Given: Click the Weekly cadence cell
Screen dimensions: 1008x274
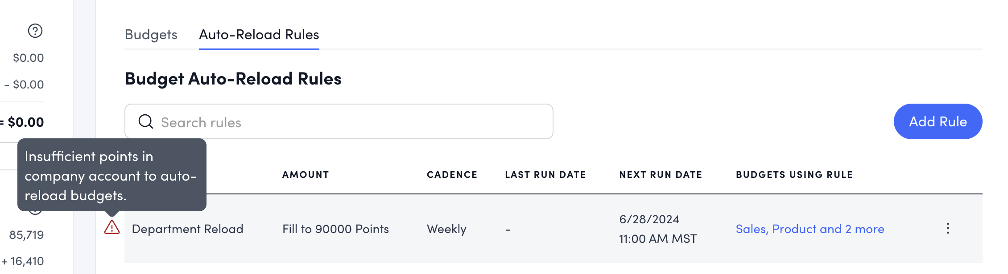Looking at the screenshot, I should click(446, 229).
